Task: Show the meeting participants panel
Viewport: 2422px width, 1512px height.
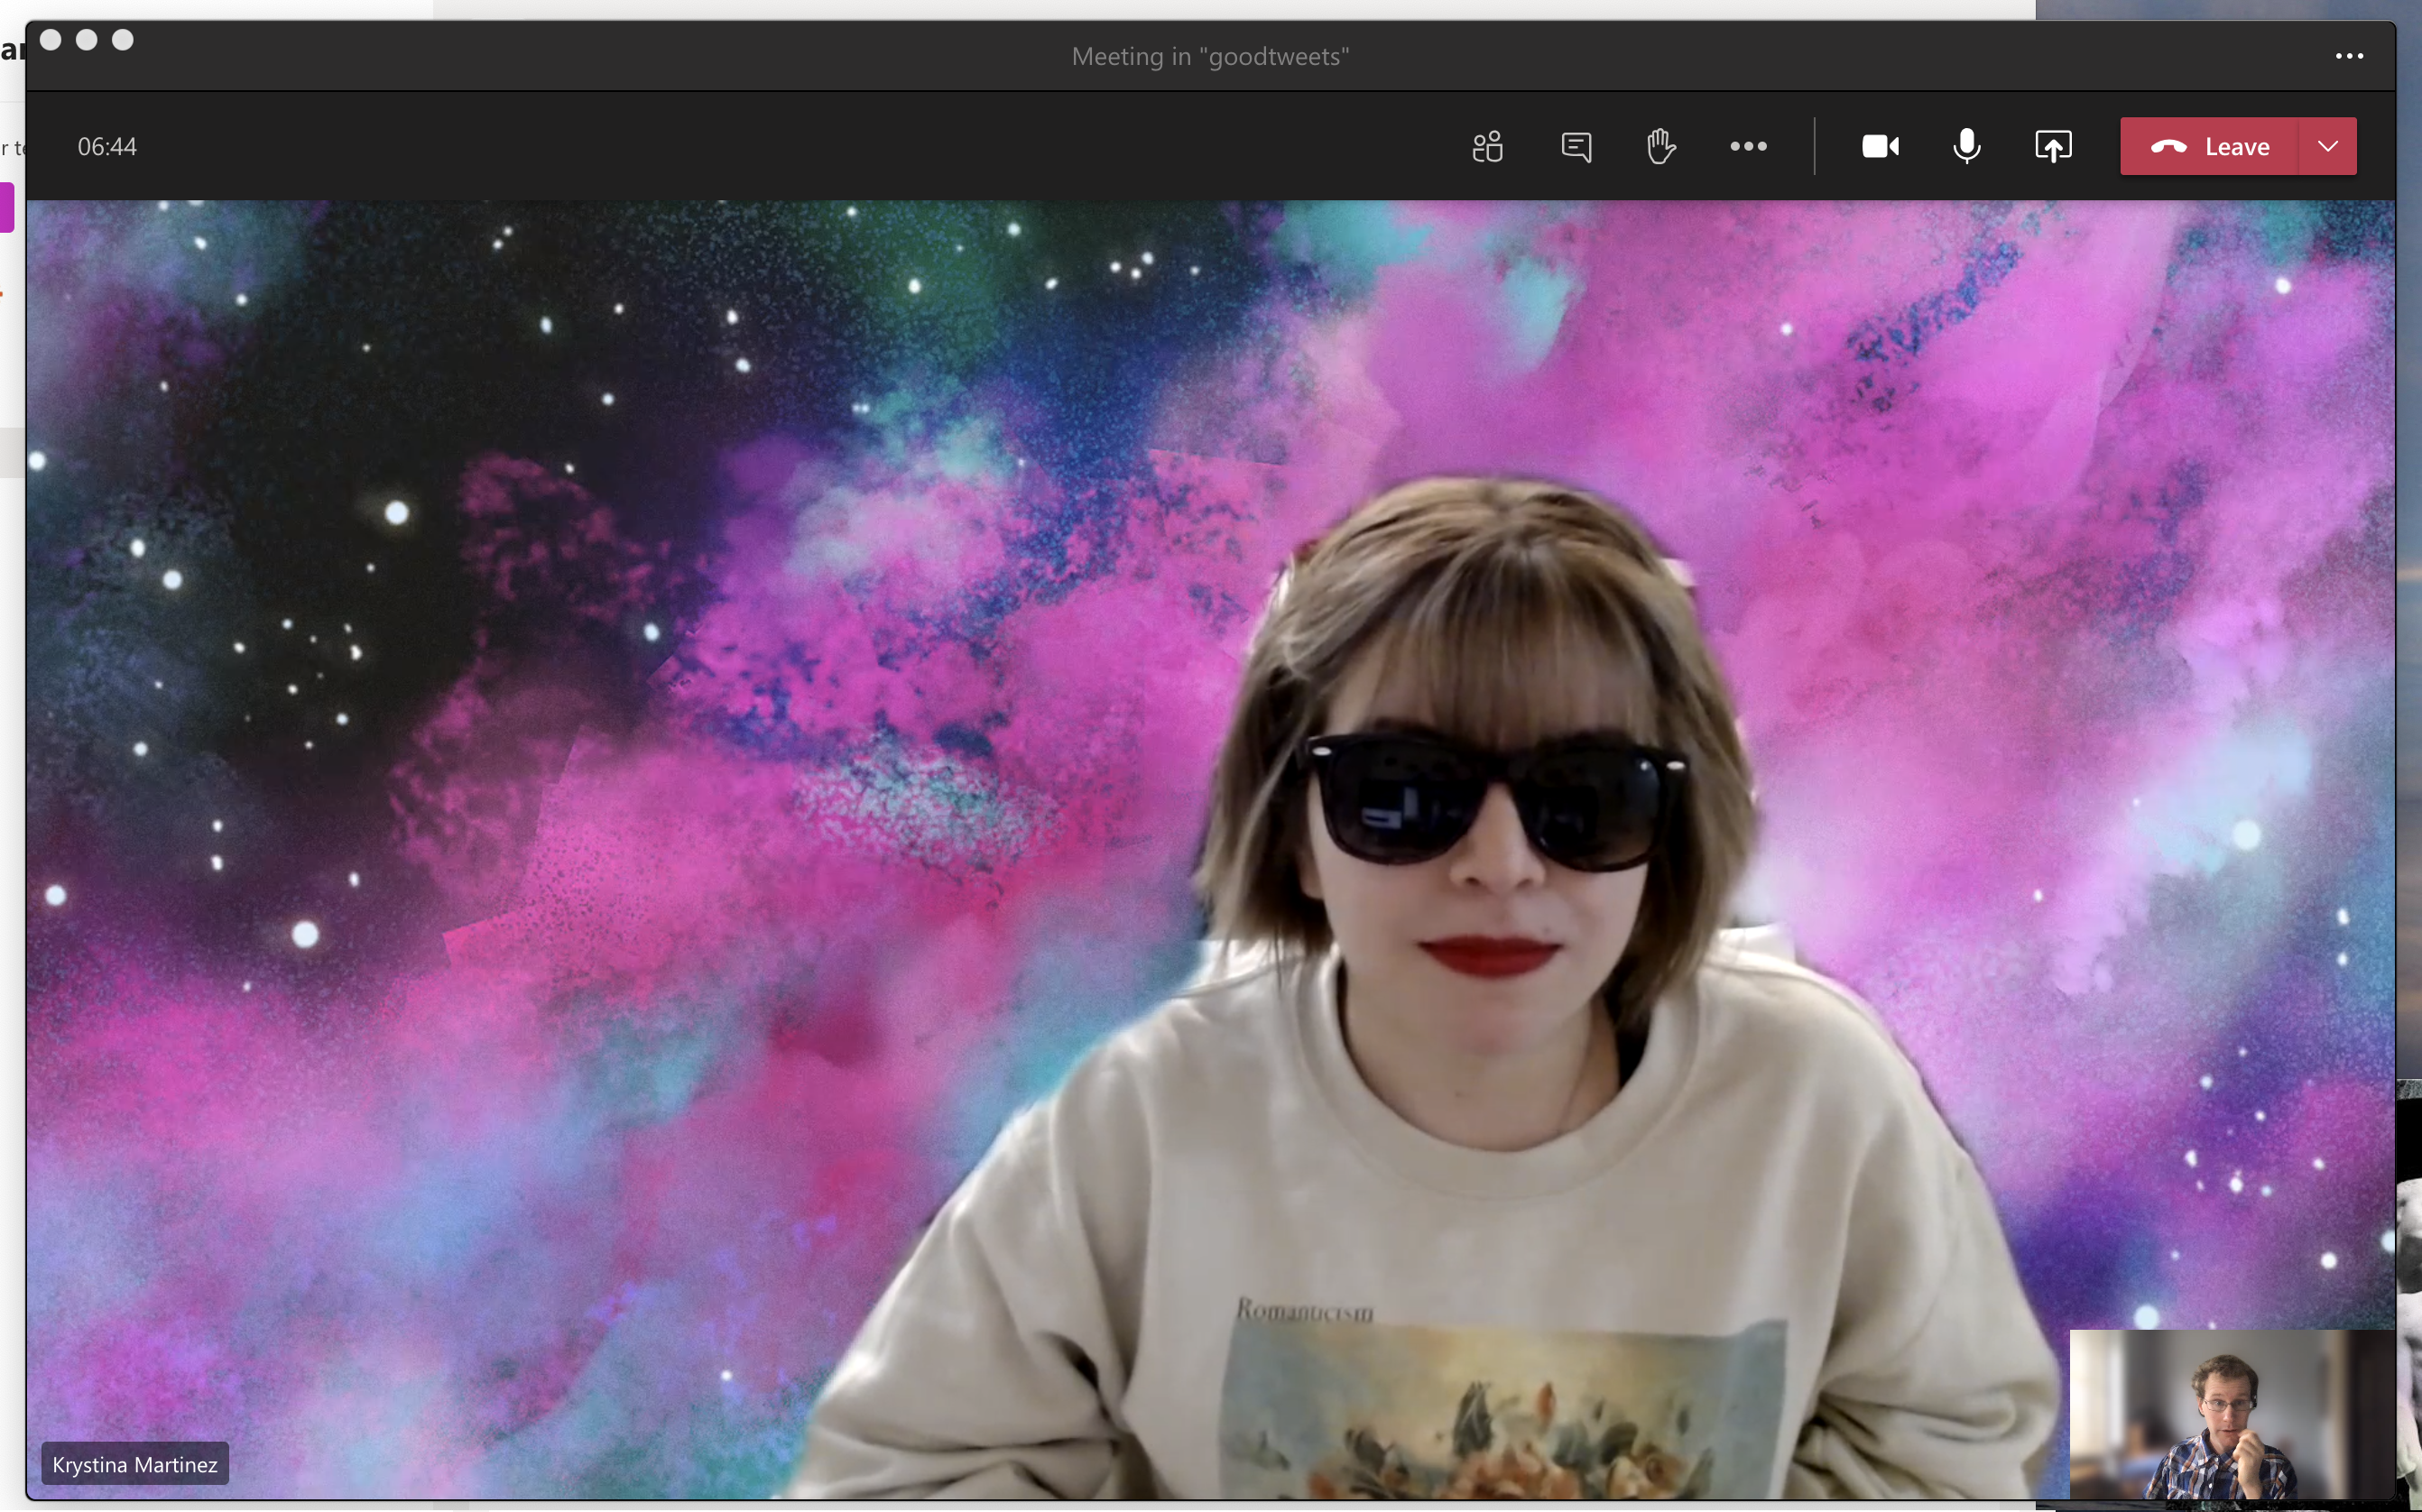Action: tap(1487, 147)
